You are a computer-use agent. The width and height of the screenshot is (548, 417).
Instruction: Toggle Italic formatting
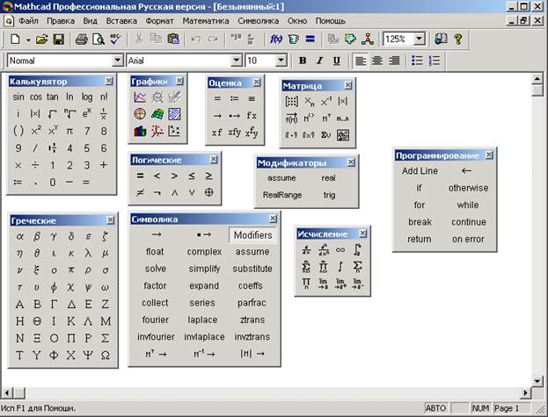coord(319,61)
